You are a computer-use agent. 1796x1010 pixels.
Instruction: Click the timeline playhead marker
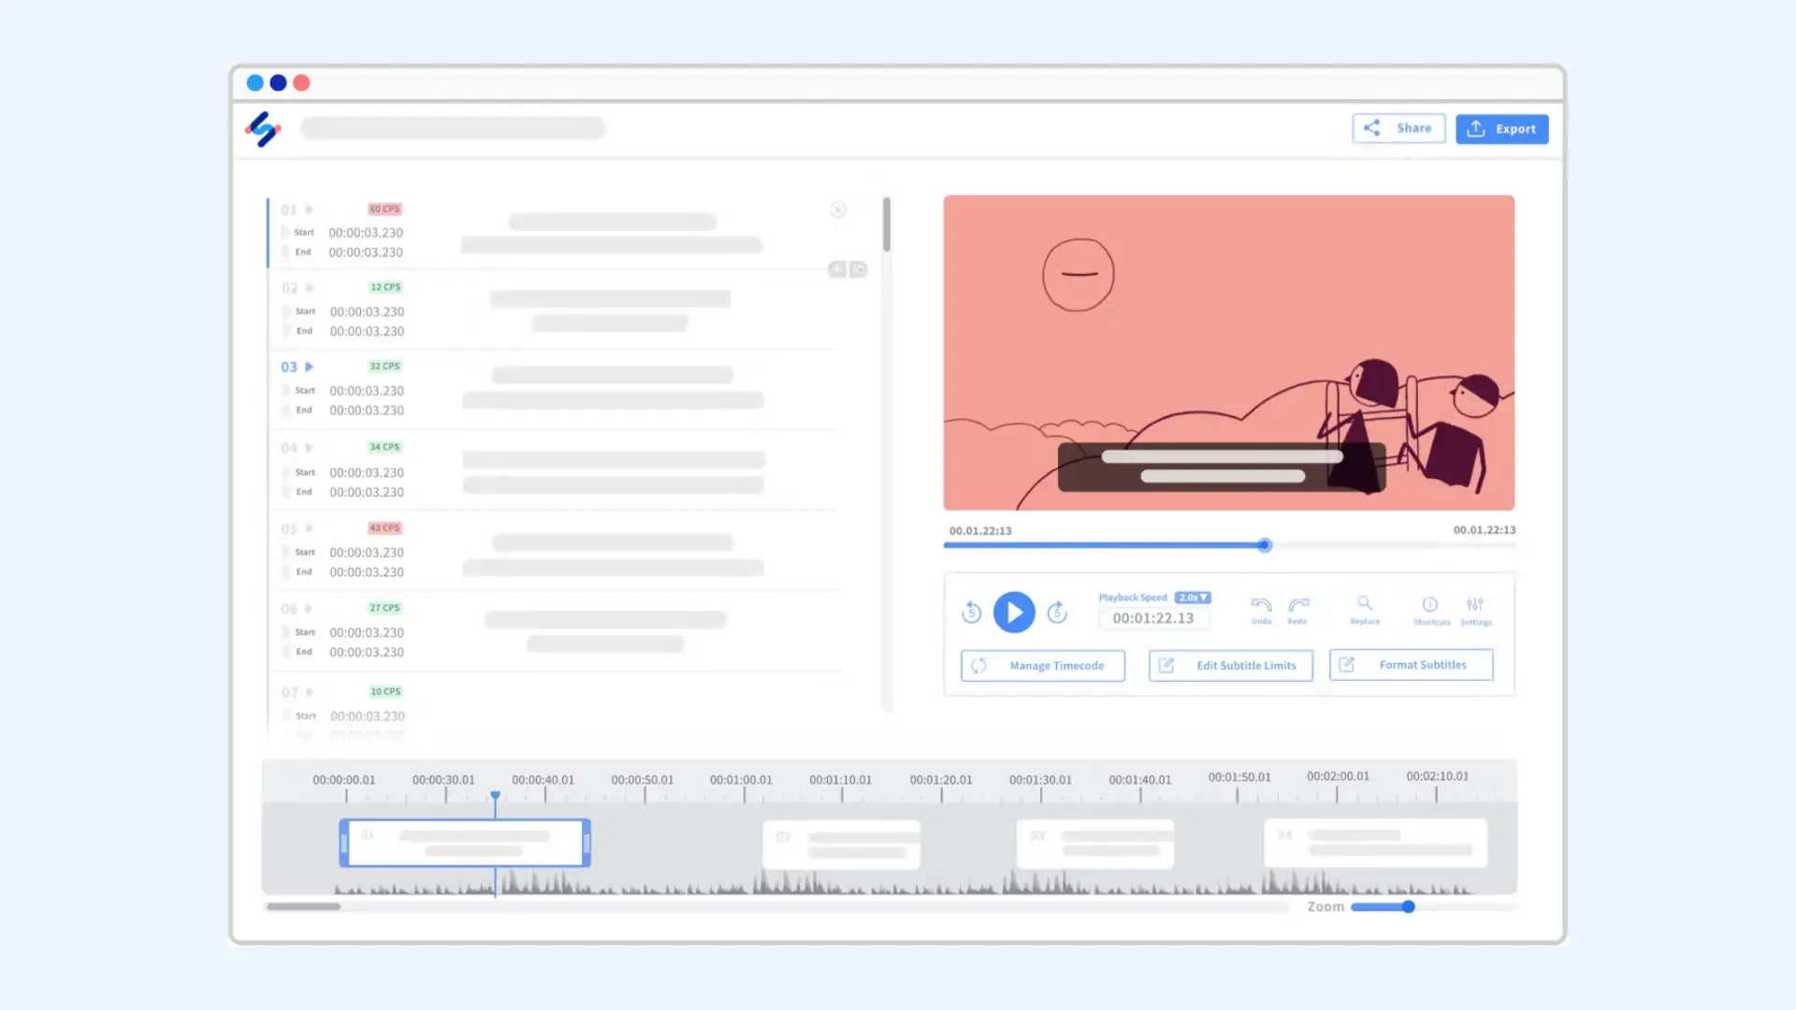495,797
